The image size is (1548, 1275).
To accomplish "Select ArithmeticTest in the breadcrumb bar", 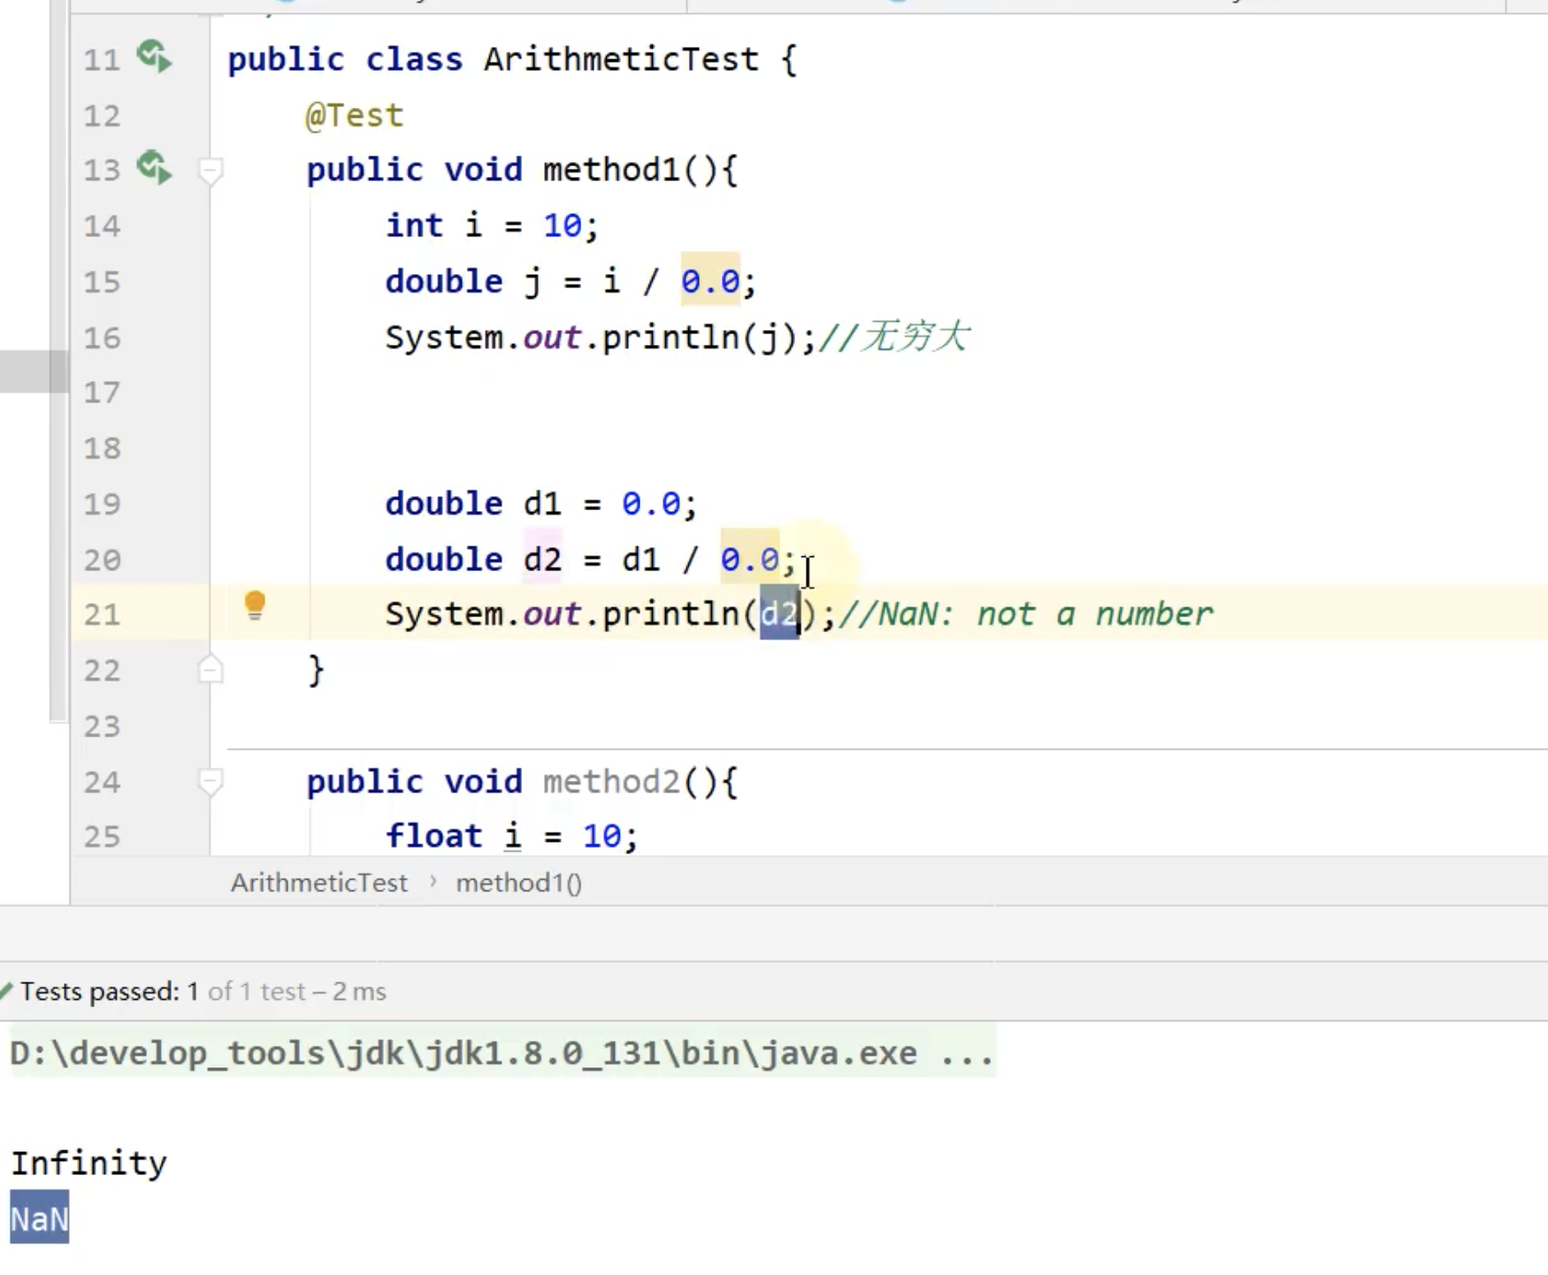I will point(318,882).
